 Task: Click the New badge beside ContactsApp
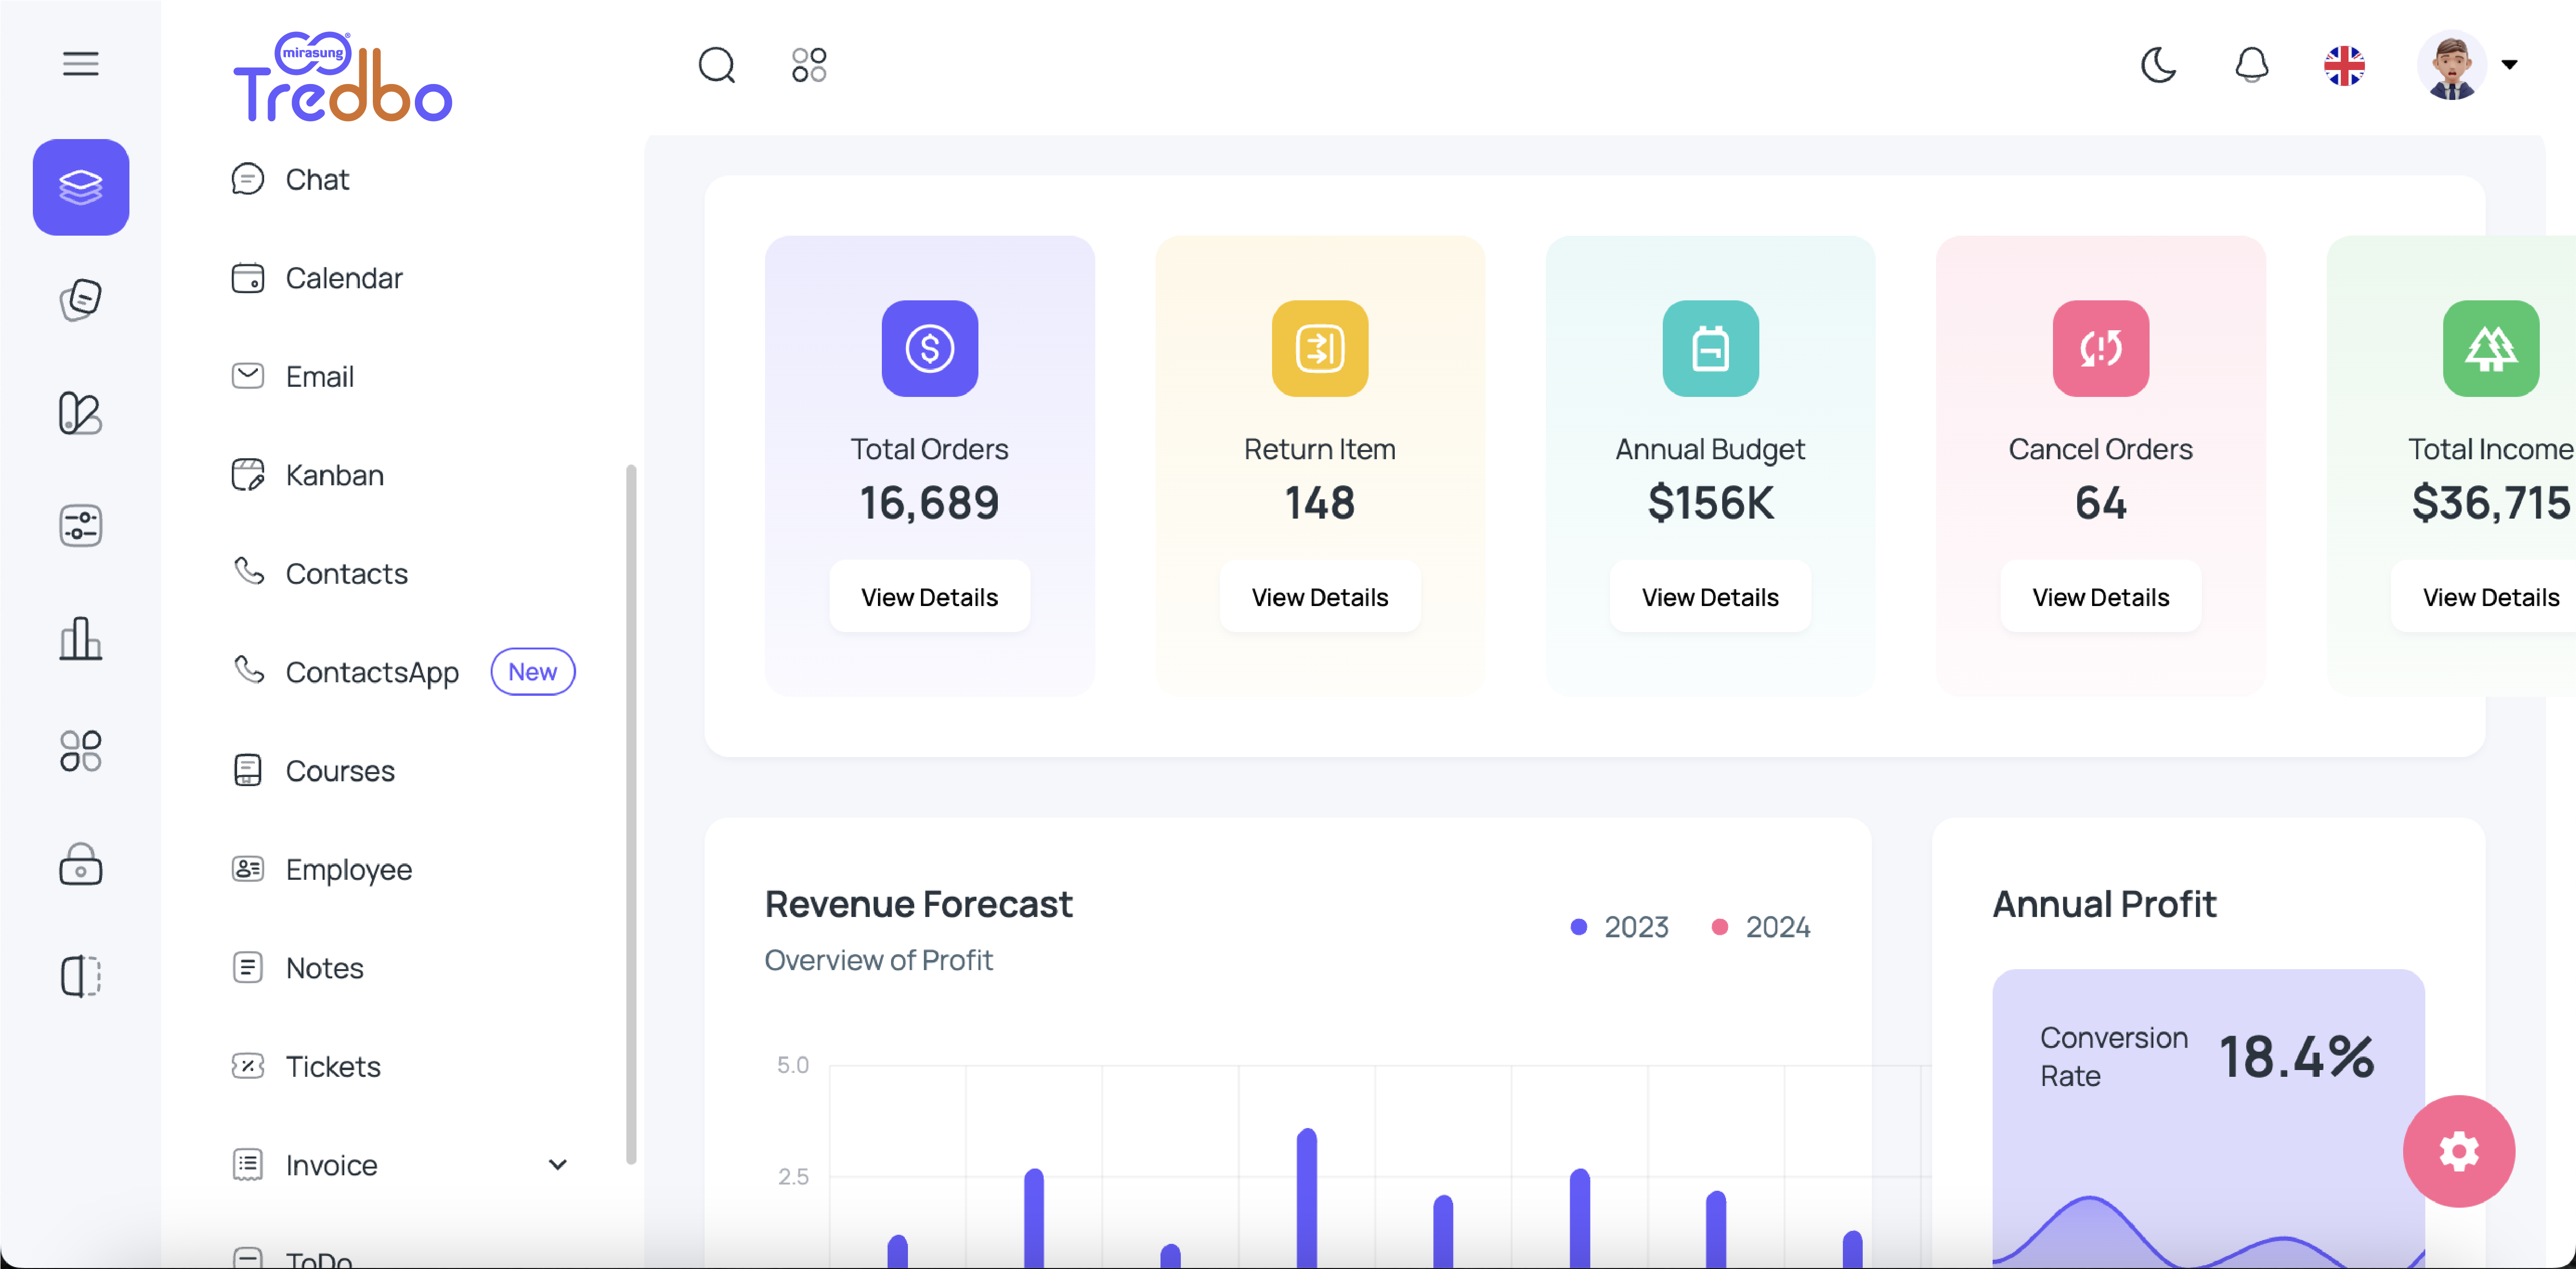pyautogui.click(x=532, y=671)
